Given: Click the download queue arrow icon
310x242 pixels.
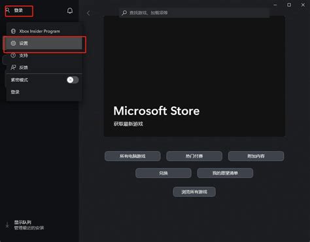Looking at the screenshot, I should coord(7,225).
